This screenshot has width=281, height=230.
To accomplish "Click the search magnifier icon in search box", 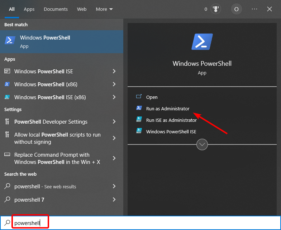I will click(7, 223).
